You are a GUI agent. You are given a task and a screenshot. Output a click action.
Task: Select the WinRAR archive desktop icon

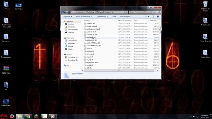pyautogui.click(x=6, y=70)
